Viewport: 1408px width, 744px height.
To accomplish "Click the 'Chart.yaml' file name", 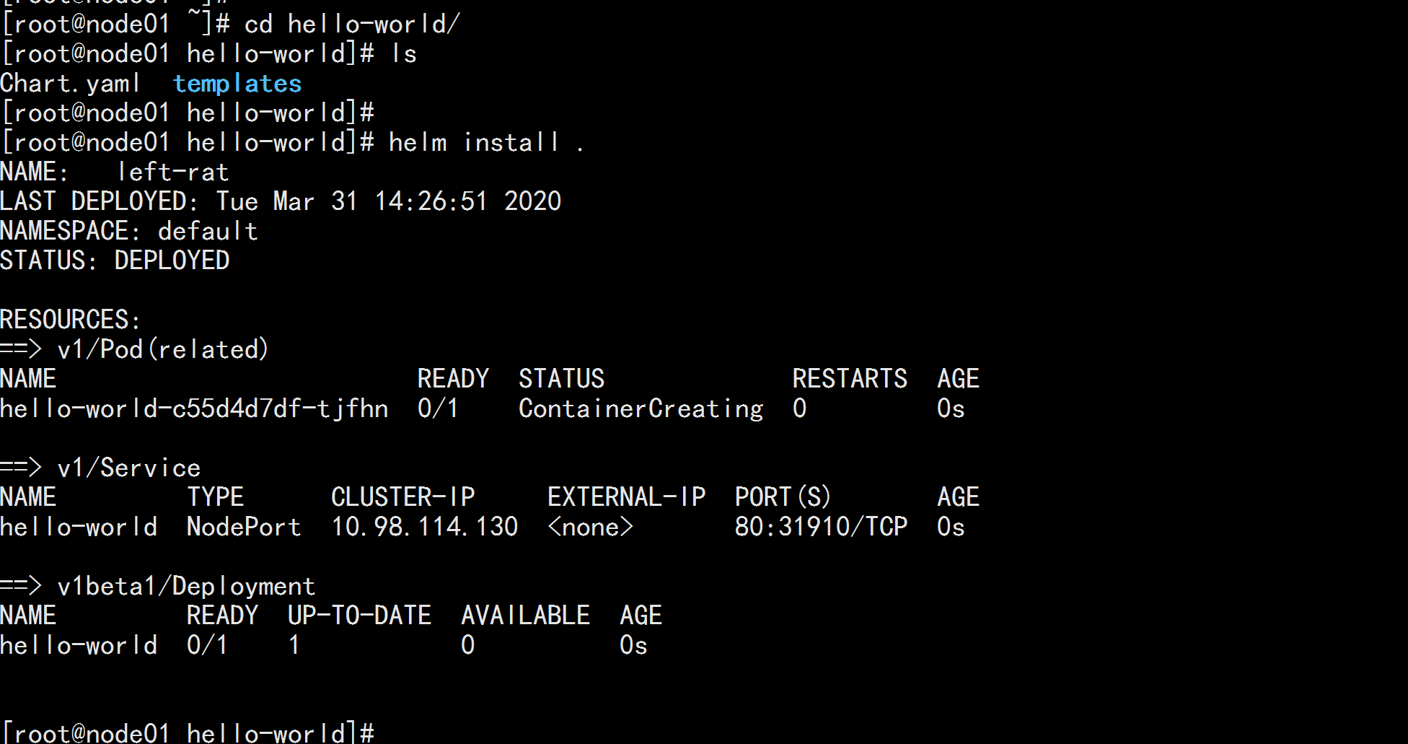I will tap(70, 84).
